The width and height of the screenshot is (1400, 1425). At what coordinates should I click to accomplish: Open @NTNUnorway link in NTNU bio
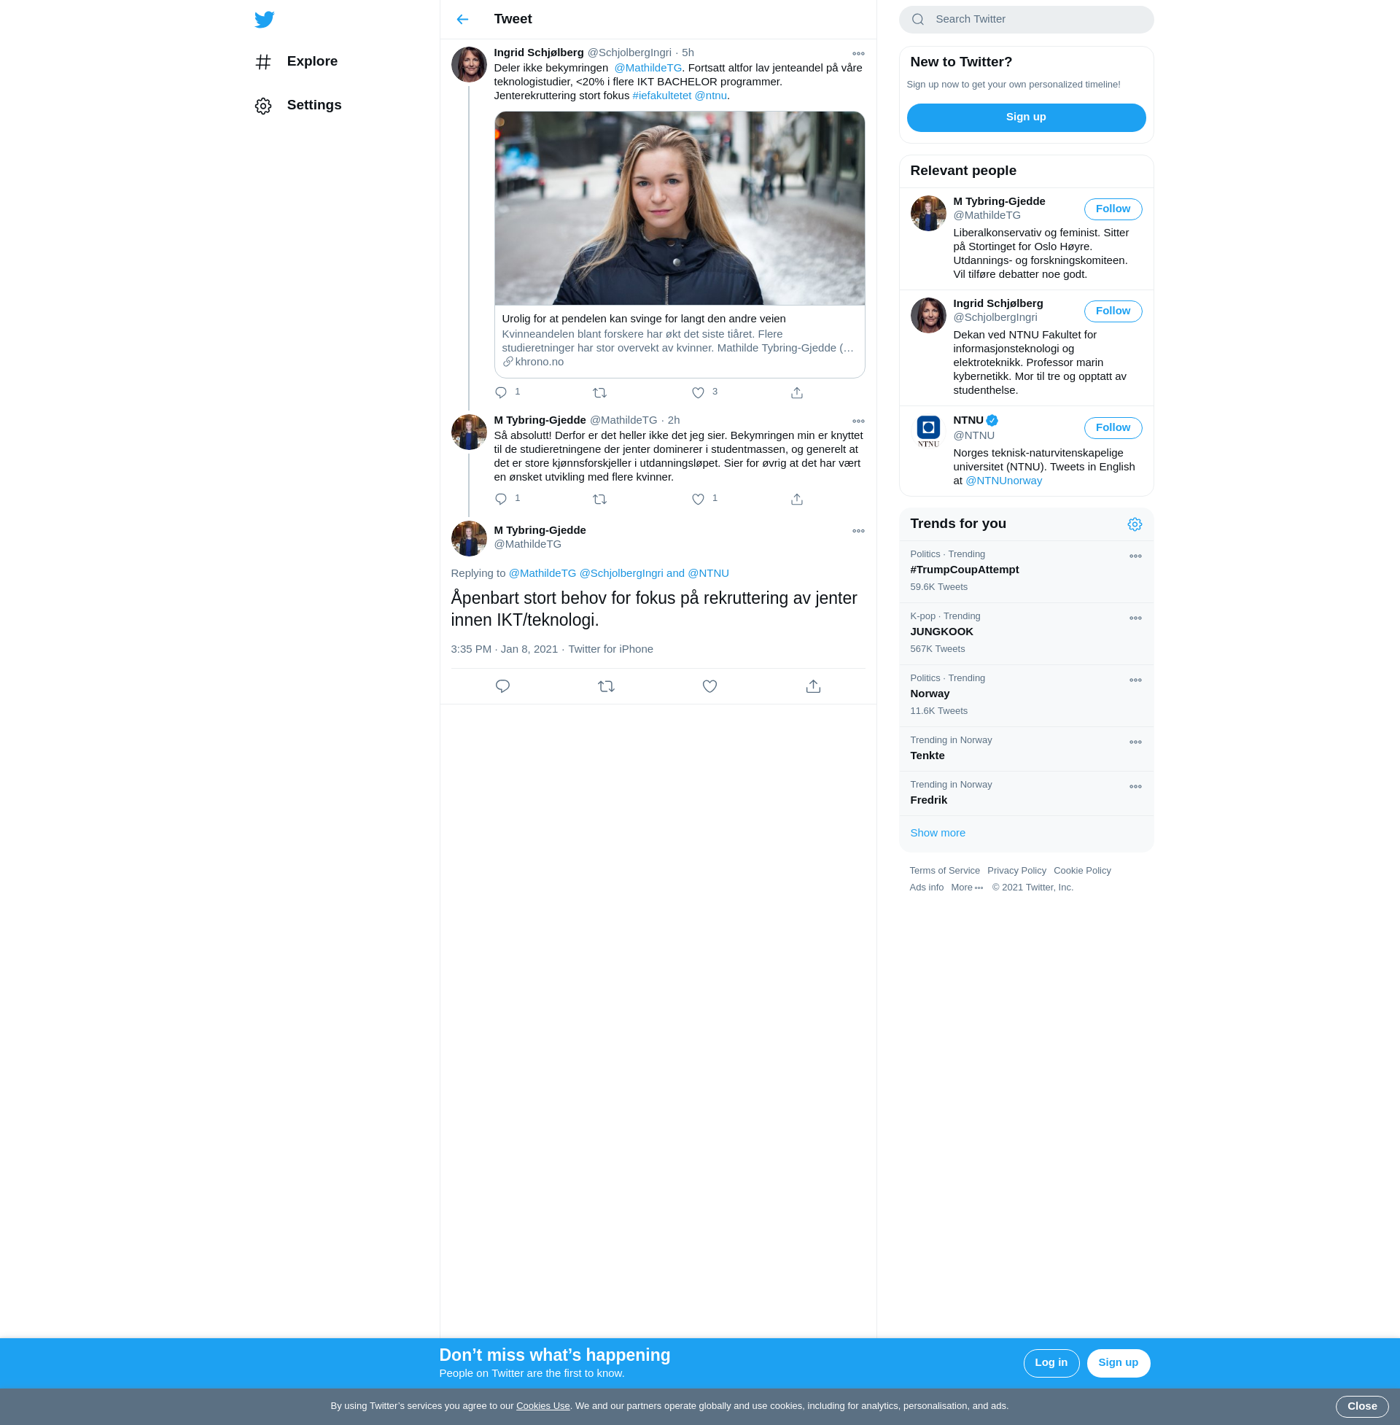[x=1003, y=481]
